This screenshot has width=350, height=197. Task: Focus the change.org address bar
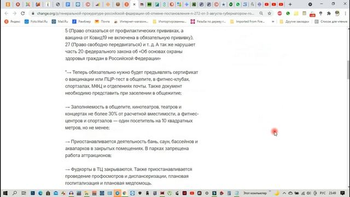[145, 13]
